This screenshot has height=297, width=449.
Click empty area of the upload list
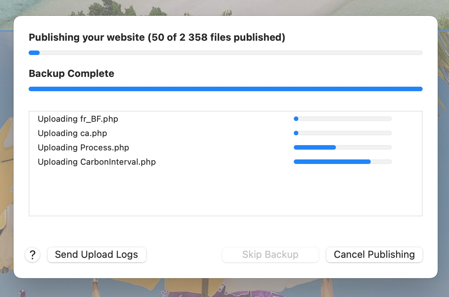[x=225, y=193]
